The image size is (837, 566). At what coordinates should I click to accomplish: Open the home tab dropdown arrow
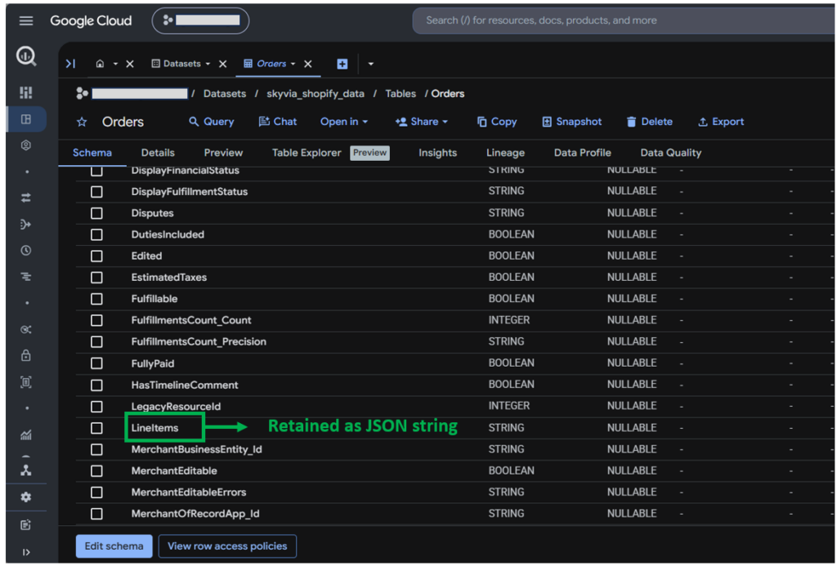click(x=115, y=64)
